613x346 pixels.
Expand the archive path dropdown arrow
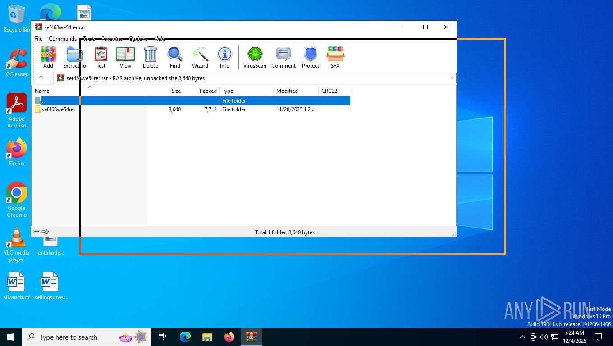coord(452,78)
